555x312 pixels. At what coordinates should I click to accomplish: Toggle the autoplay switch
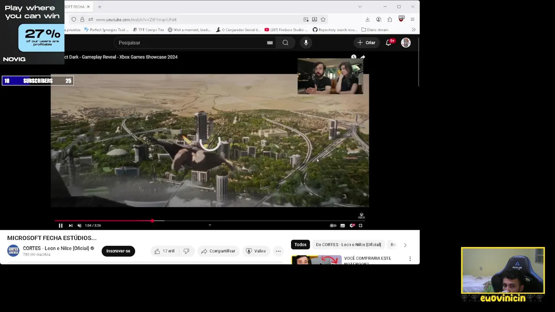(333, 225)
